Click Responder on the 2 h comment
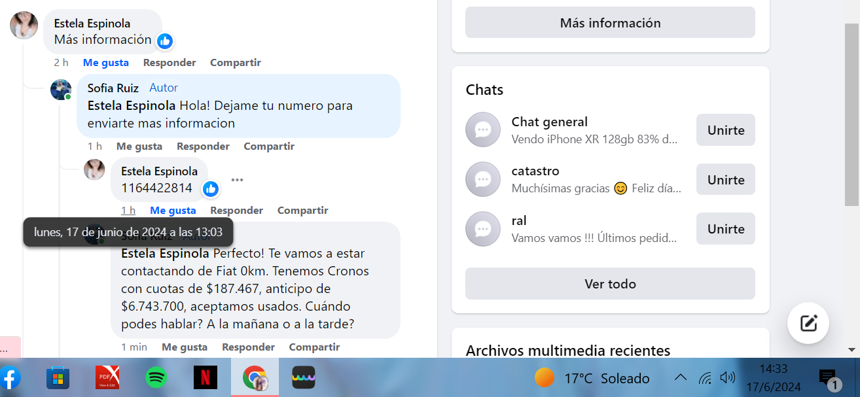The image size is (860, 397). pos(170,63)
